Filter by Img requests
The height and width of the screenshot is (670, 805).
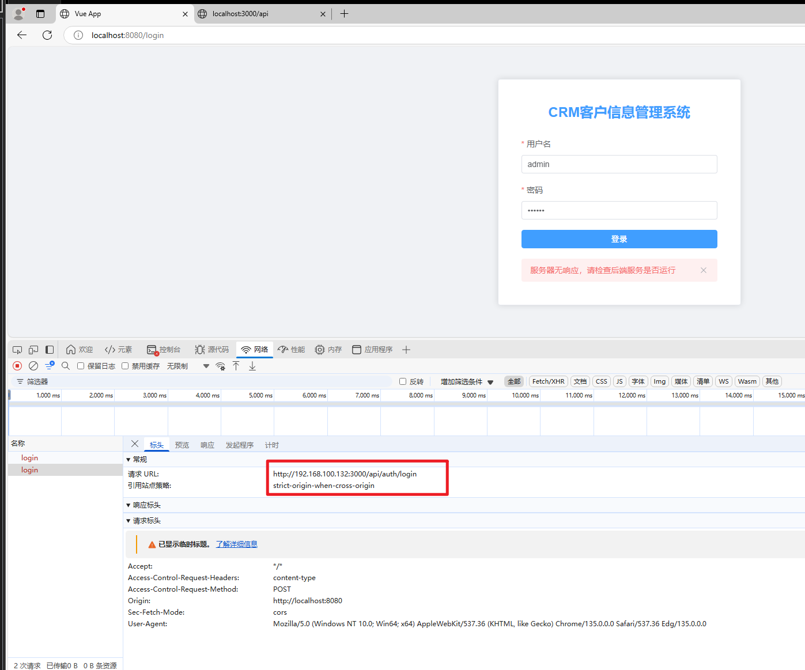pos(660,381)
